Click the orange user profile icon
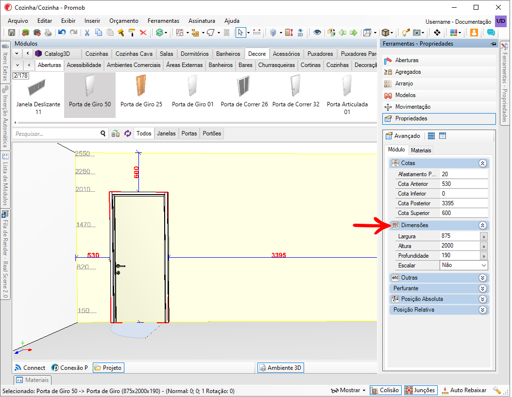512x397 pixels. pyautogui.click(x=474, y=33)
